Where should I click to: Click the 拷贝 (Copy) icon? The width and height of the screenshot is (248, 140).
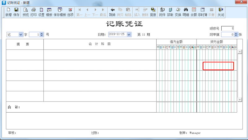point(120,12)
